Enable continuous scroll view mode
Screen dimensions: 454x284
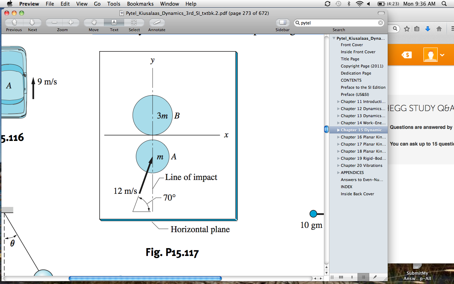(x=332, y=277)
